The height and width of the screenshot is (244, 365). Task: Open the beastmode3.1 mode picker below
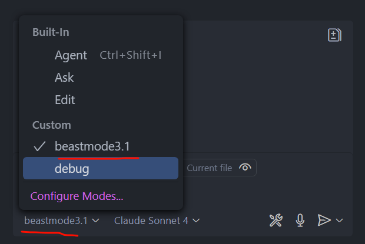[x=62, y=220]
